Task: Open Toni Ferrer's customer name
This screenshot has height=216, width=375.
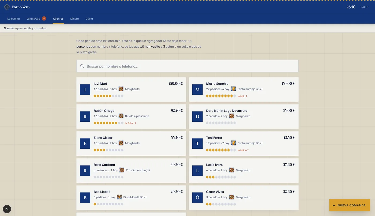Action: click(x=214, y=138)
